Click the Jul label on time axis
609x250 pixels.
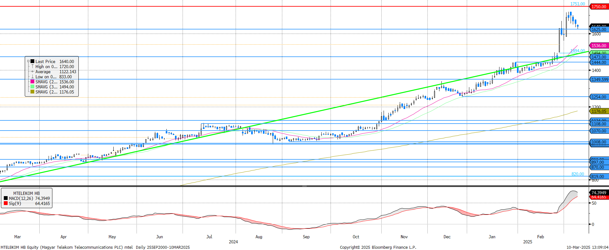pos(209,237)
